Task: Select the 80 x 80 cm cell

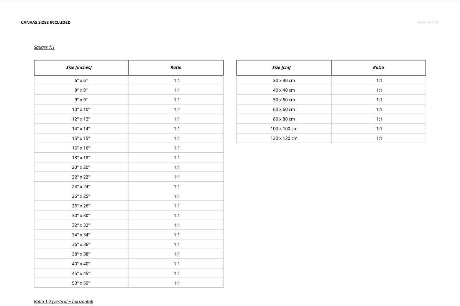Action: (284, 119)
